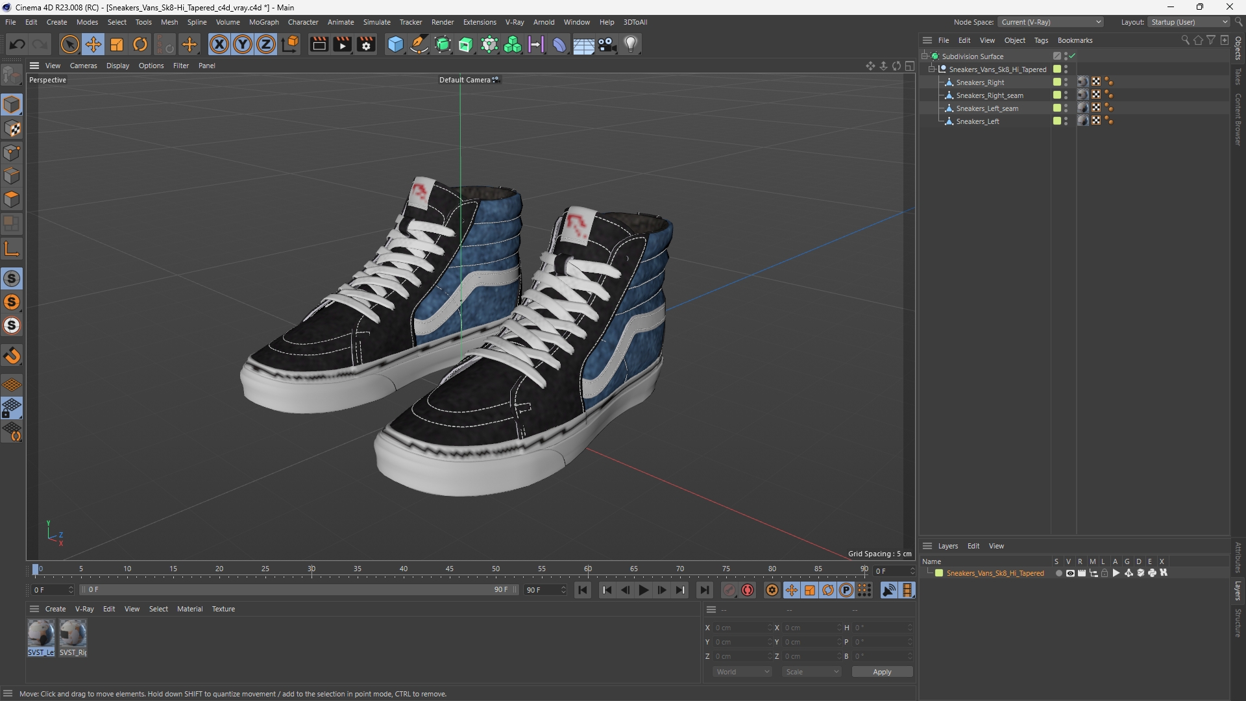Open viewport Cameras menu
Viewport: 1246px width, 701px height.
83,66
